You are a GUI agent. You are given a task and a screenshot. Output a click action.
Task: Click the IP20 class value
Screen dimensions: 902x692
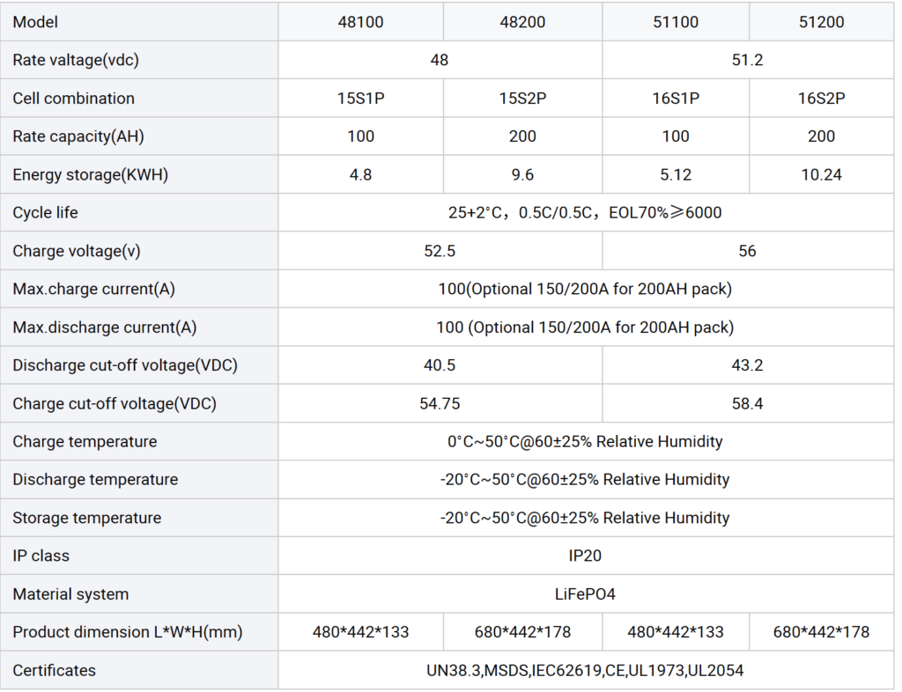pos(585,556)
